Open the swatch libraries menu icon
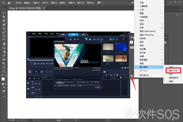Viewport: 183px width, 122px height. (132, 76)
